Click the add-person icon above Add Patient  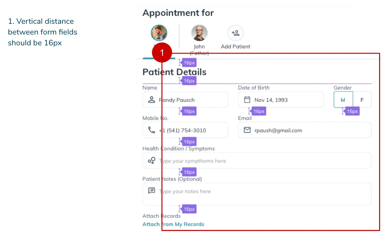235,33
